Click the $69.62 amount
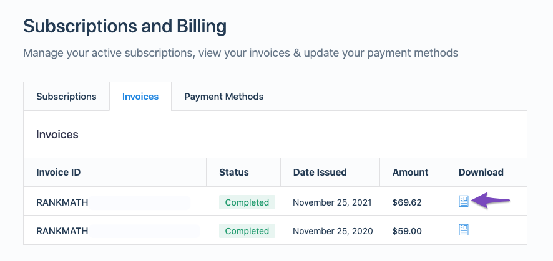The height and width of the screenshot is (261, 553). [x=407, y=202]
